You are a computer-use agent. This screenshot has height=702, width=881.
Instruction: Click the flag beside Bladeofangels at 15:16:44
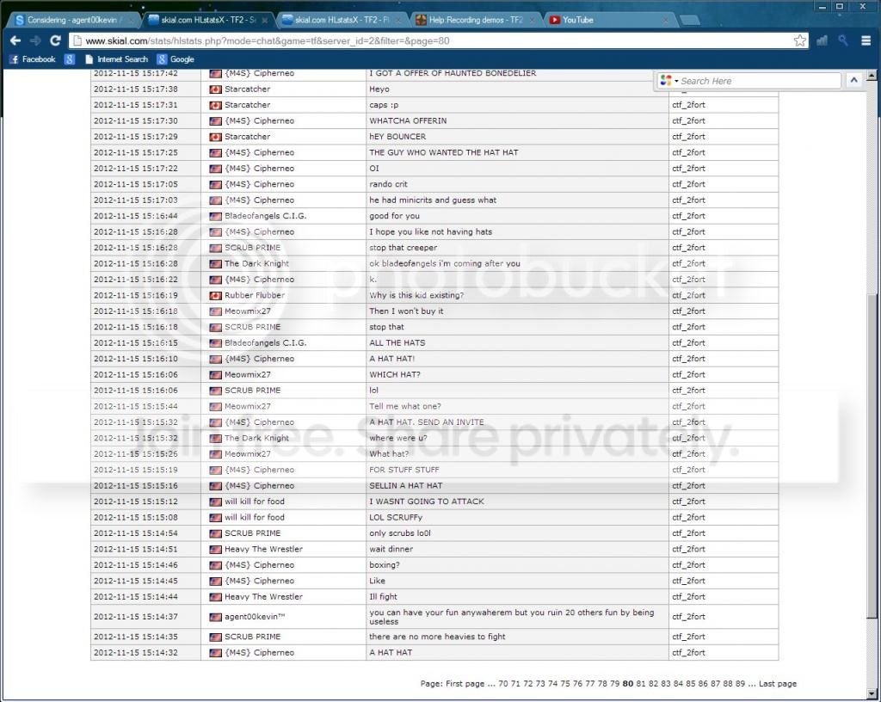click(x=215, y=216)
